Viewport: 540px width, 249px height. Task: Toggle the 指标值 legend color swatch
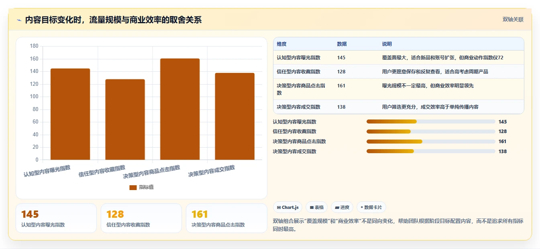tap(133, 187)
